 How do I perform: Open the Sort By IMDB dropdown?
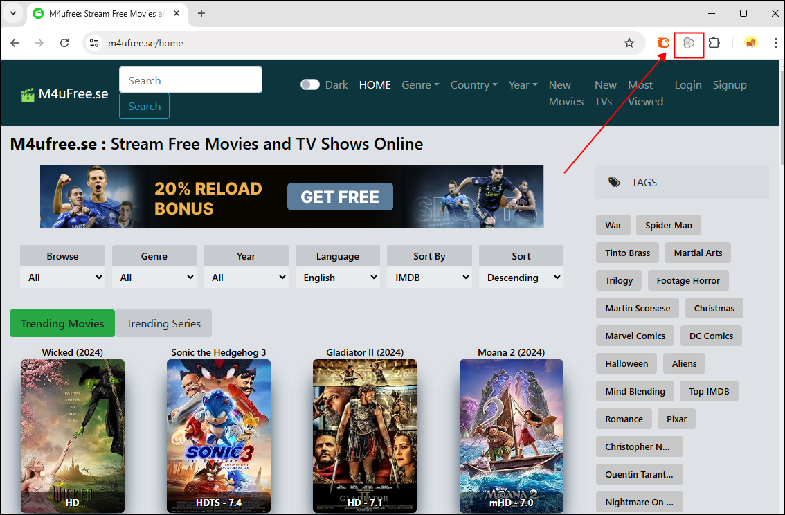[429, 278]
